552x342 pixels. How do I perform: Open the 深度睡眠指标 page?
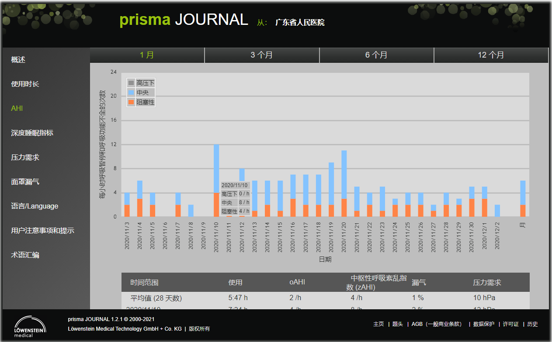tap(32, 133)
